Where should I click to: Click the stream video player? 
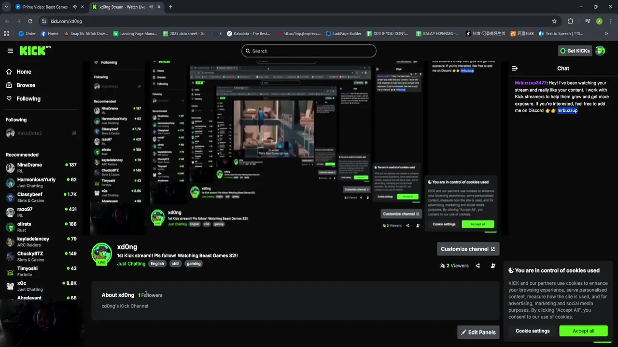click(295, 147)
